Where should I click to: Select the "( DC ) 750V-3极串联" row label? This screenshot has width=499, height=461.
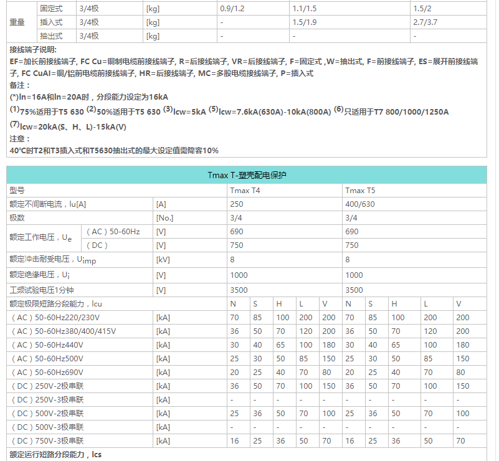coord(48,440)
